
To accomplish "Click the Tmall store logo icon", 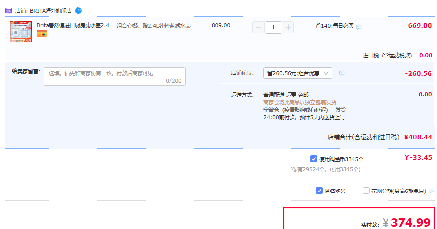I will 9,11.
